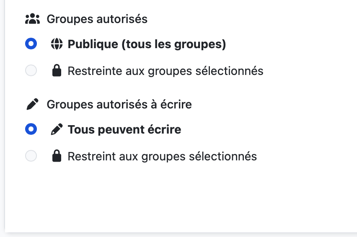357x237 pixels.
Task: Click the Groupes autorisés section heading
Action: click(x=97, y=19)
